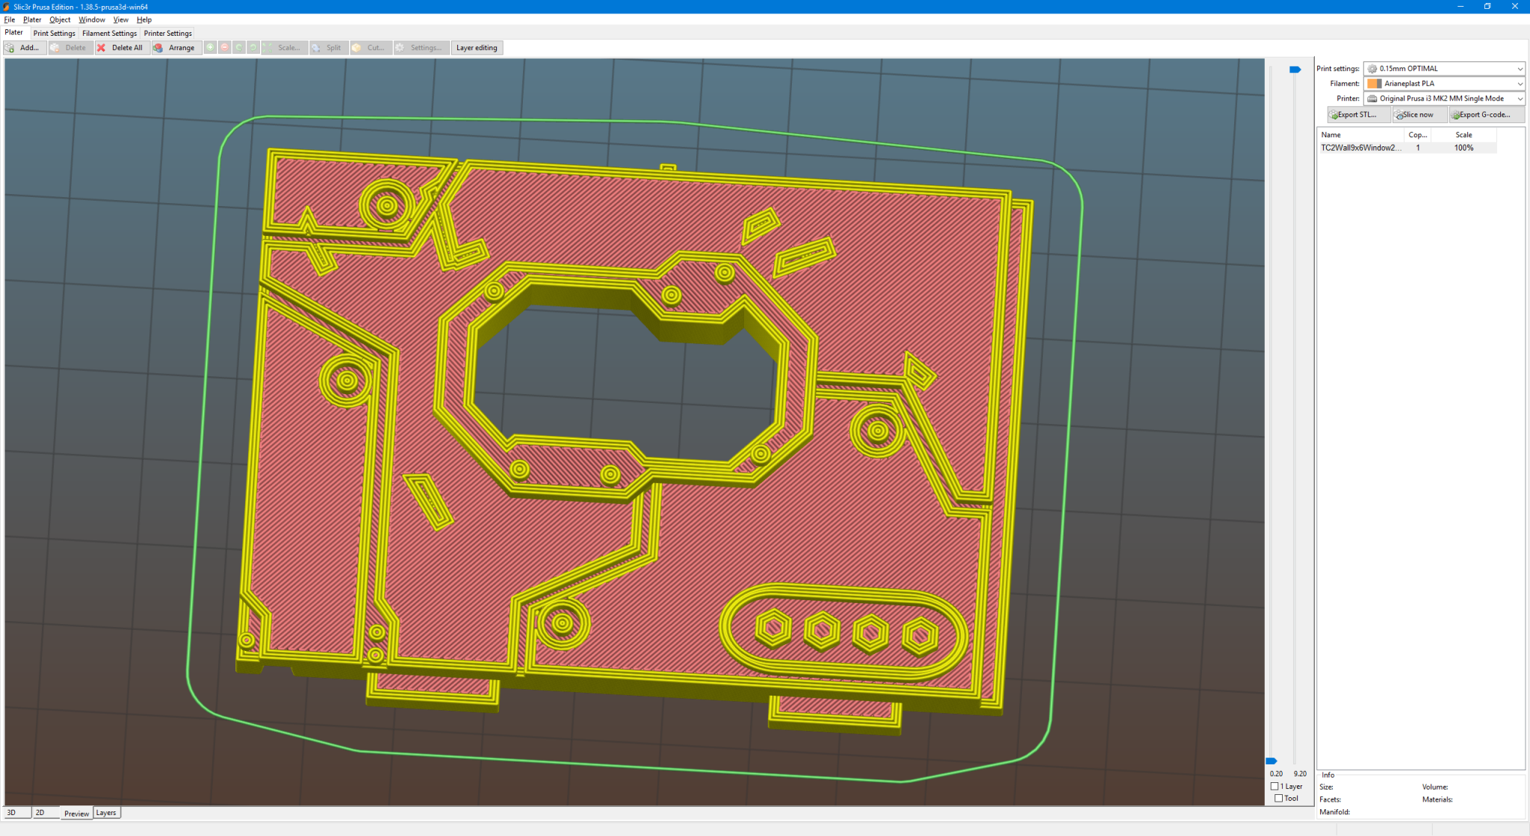Open the Print settings dropdown
The width and height of the screenshot is (1530, 836).
pos(1443,69)
